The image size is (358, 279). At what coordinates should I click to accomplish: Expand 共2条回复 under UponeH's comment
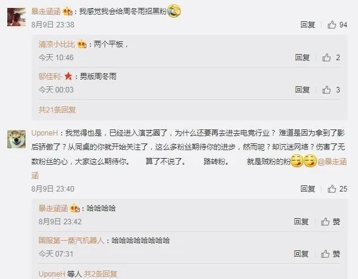[x=100, y=274]
